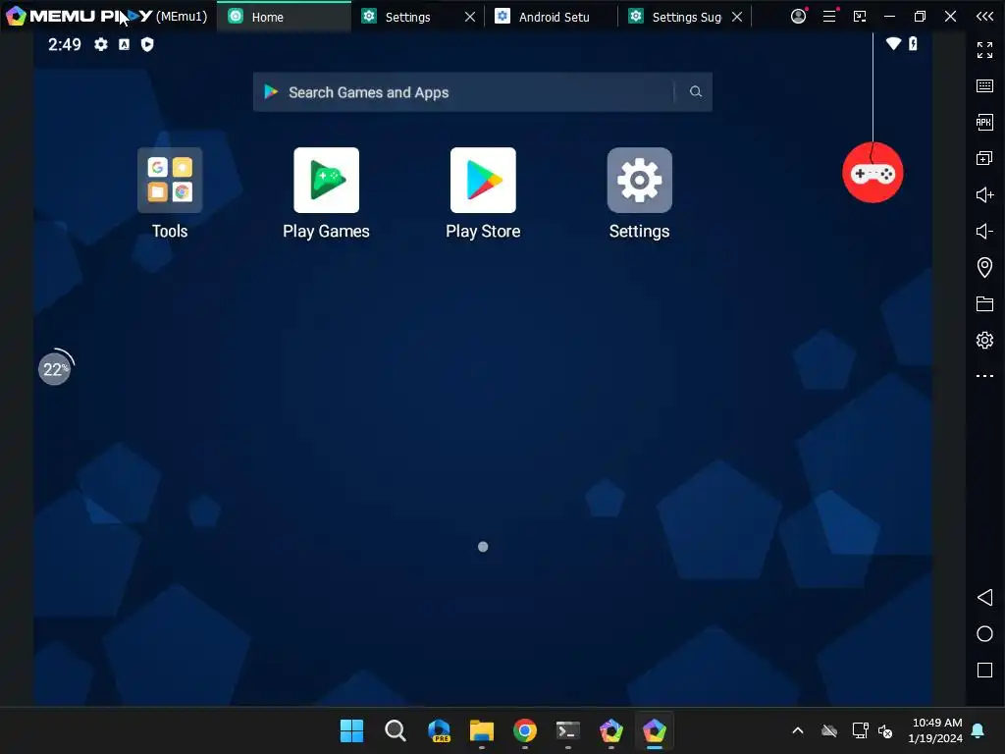The width and height of the screenshot is (1005, 754).
Task: Launch Google Chrome from taskbar
Action: [525, 730]
